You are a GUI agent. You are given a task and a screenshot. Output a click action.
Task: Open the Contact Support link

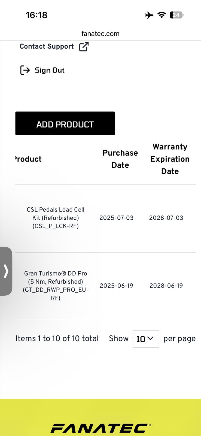(47, 47)
